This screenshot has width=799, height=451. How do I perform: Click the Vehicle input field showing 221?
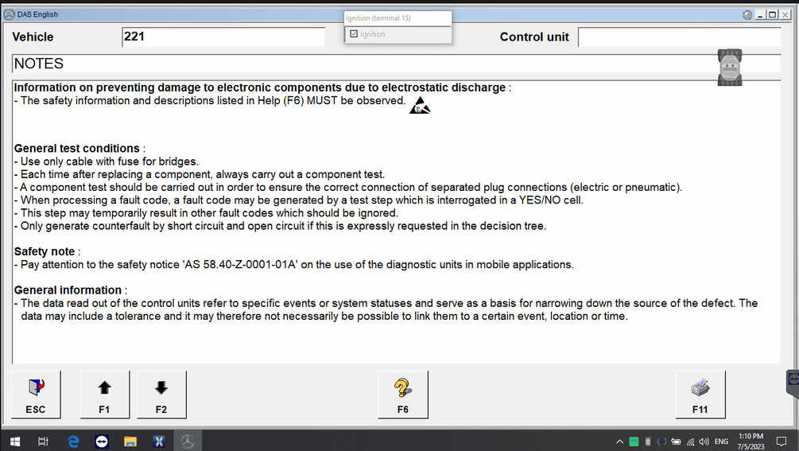[x=223, y=37]
